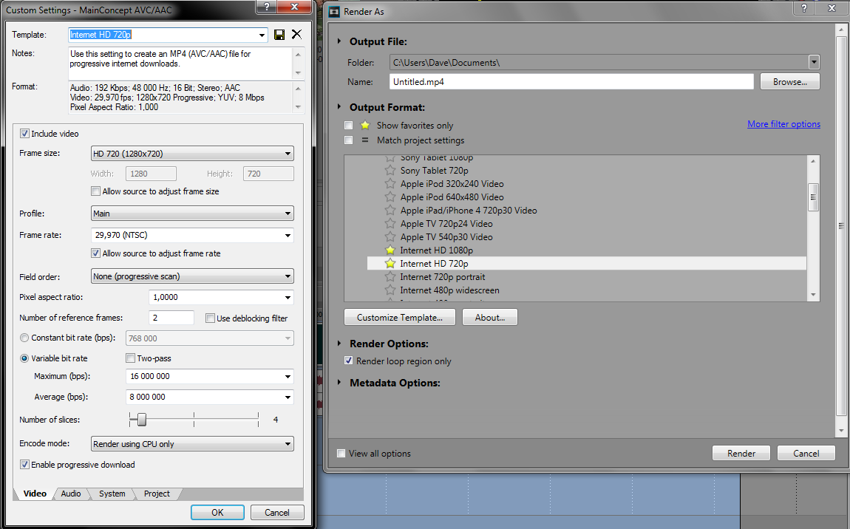850x529 pixels.
Task: Open Maximum bps dropdown
Action: coord(288,376)
